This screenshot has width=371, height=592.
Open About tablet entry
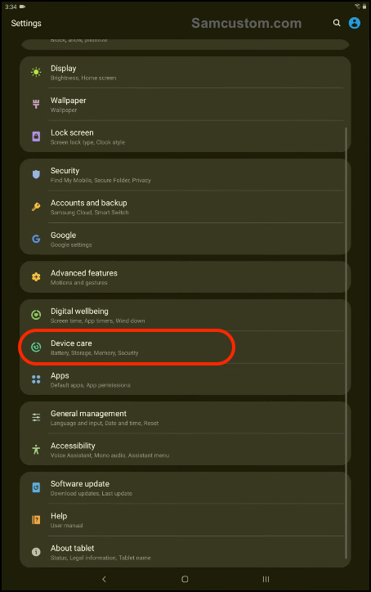point(185,552)
